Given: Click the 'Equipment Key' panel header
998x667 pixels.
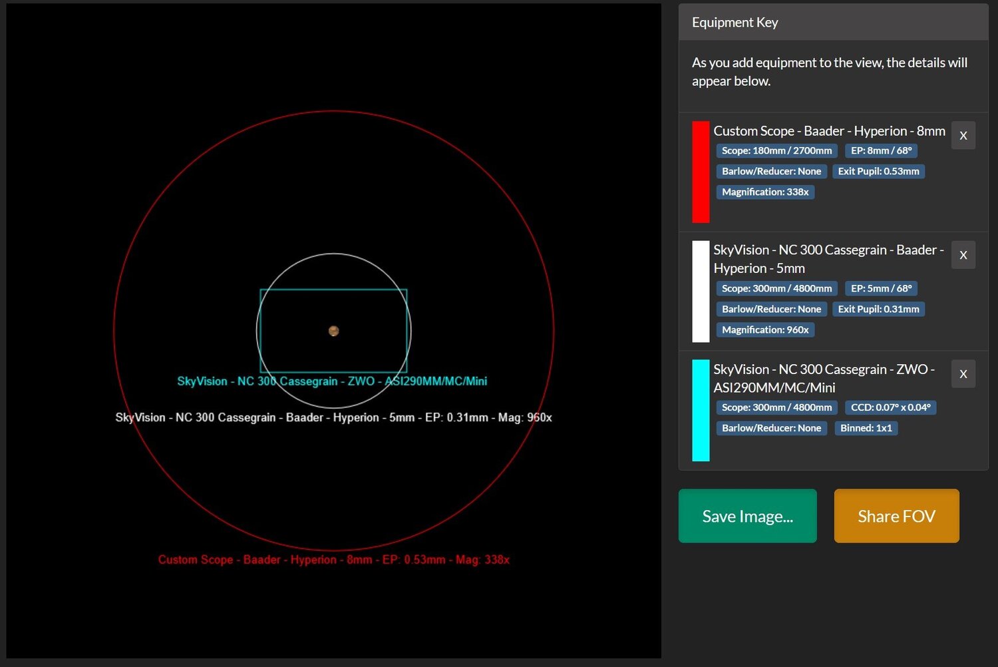Looking at the screenshot, I should click(833, 22).
